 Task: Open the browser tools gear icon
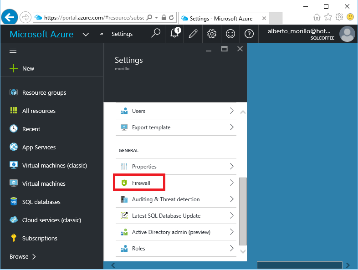(339, 17)
